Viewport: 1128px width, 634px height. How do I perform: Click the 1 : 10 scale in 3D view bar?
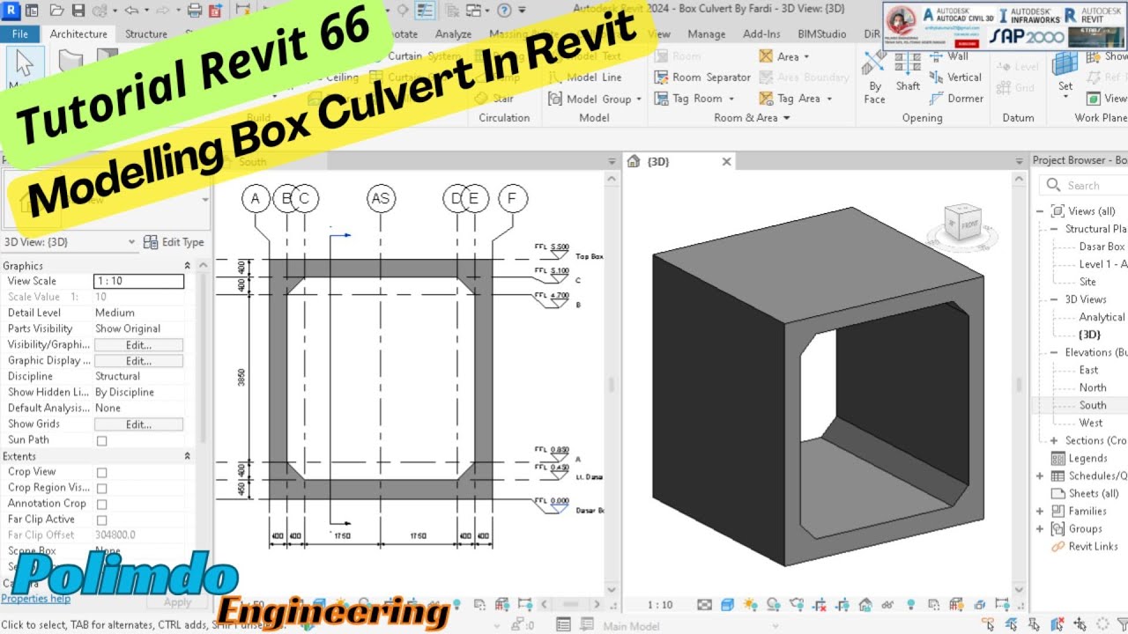[660, 605]
